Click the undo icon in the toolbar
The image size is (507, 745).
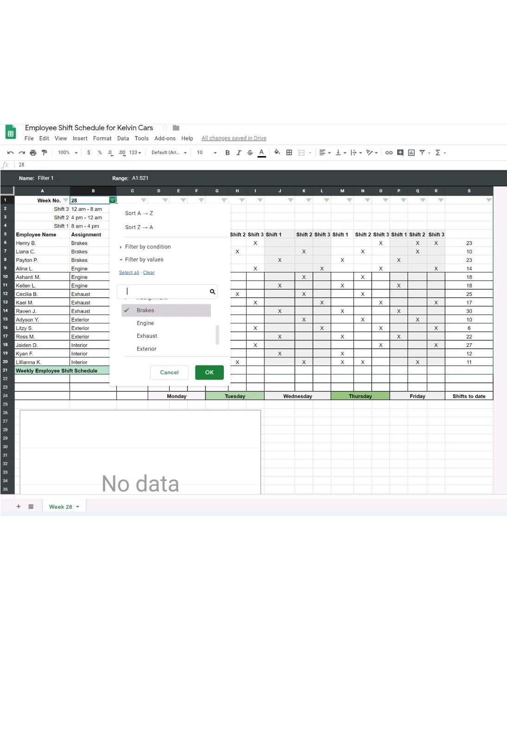[10, 152]
